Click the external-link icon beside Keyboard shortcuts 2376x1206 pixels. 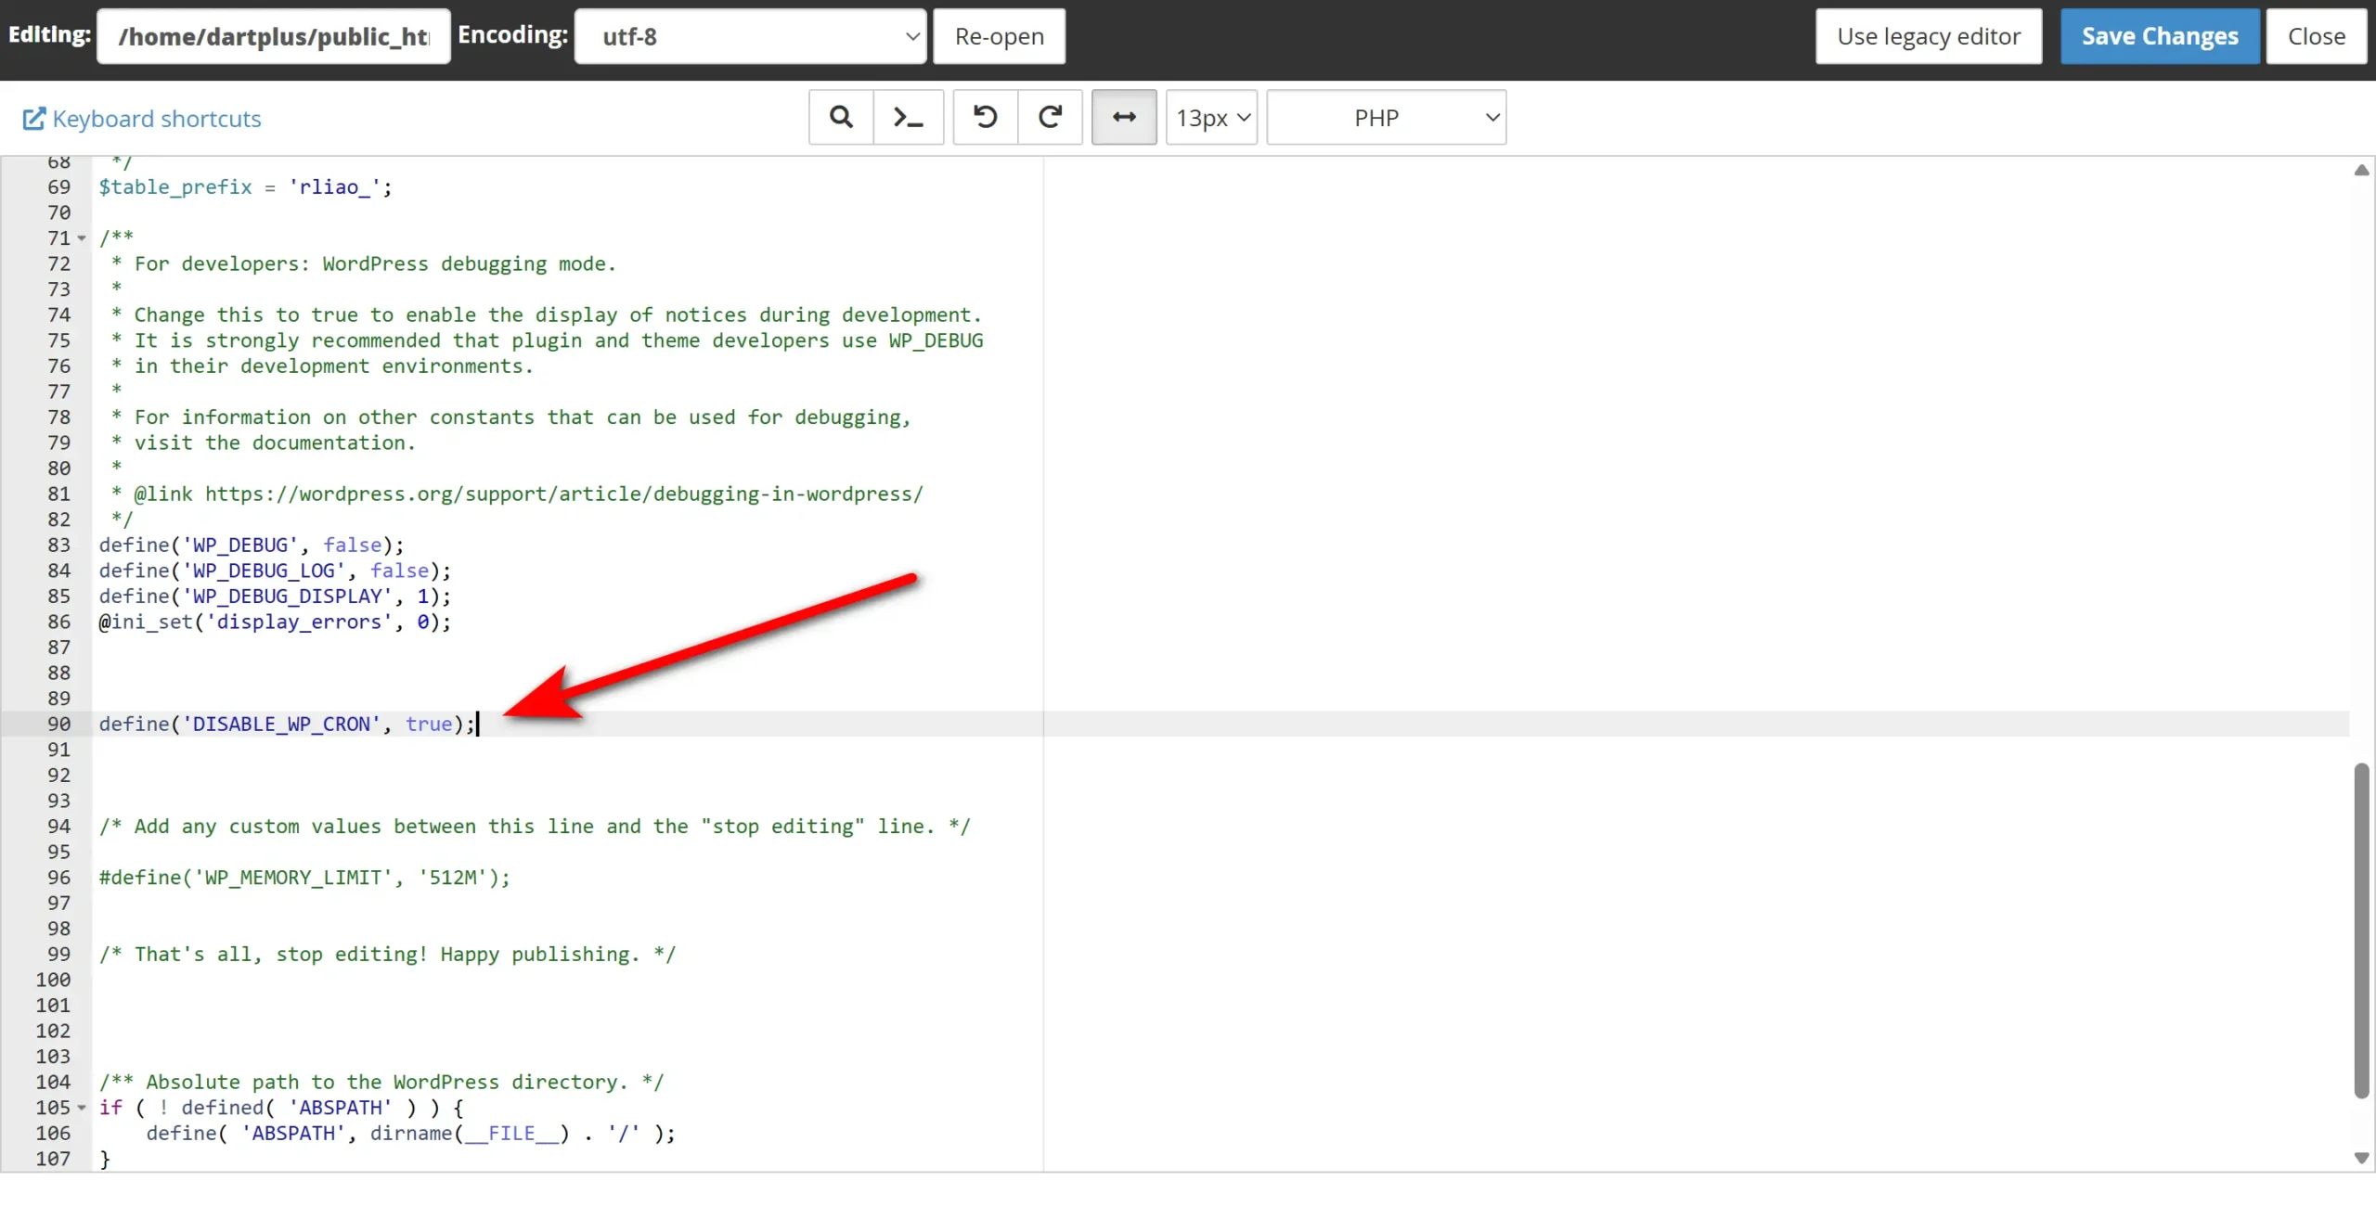pyautogui.click(x=35, y=118)
